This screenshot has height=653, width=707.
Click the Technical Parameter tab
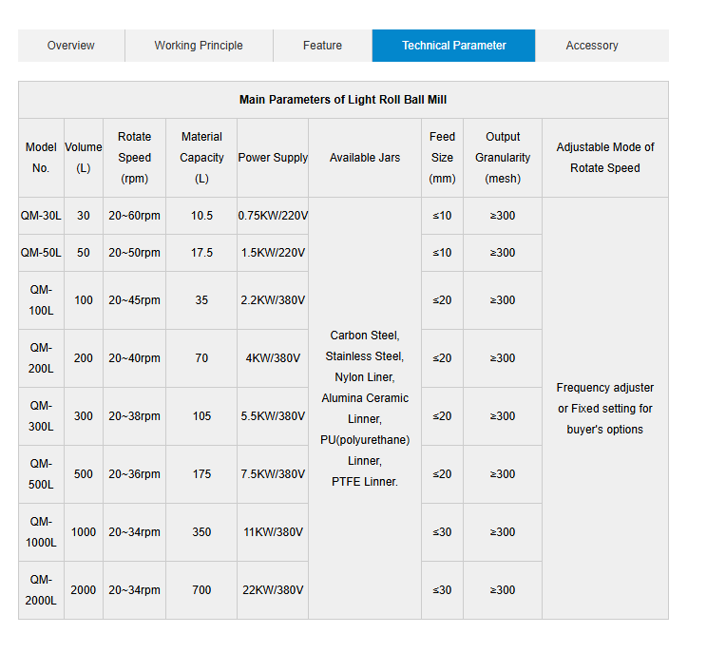tap(453, 46)
